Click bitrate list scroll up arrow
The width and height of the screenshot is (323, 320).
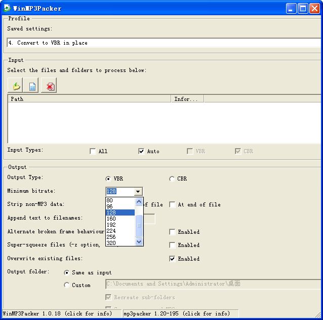[x=139, y=201]
